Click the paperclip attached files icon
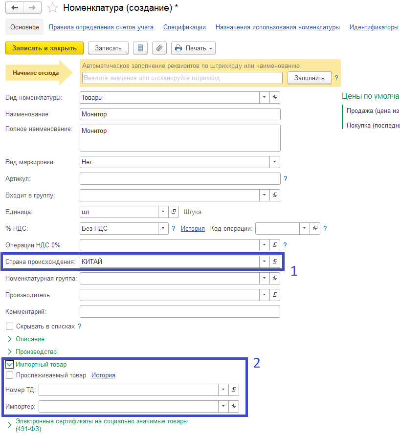Screen dimensions: 400x437 [x=159, y=48]
